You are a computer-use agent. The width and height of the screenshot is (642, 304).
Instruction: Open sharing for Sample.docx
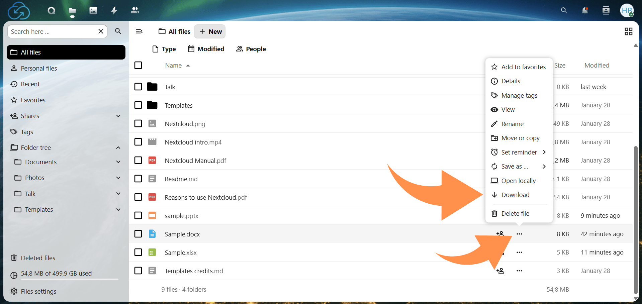500,234
